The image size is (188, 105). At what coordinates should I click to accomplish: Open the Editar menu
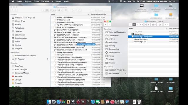tap(36, 1)
